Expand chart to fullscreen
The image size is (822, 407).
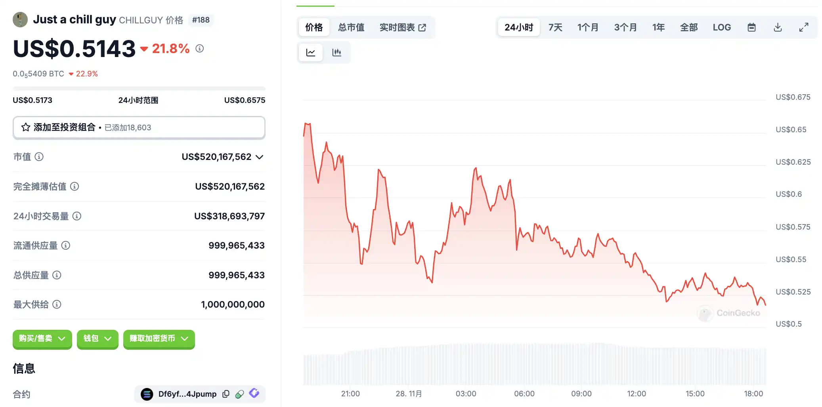coord(803,27)
